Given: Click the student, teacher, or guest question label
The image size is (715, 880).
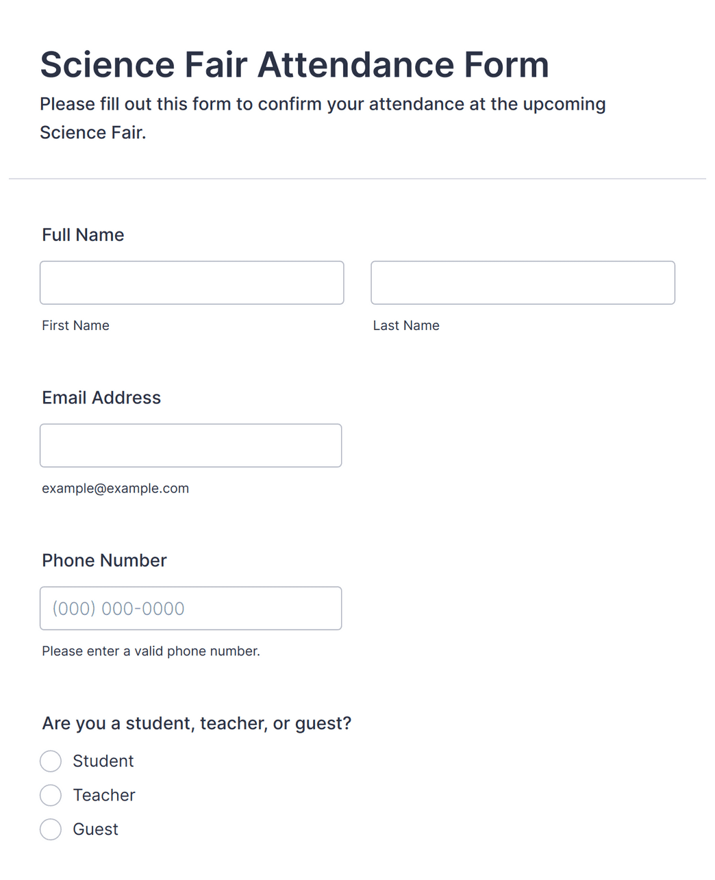Looking at the screenshot, I should [197, 724].
